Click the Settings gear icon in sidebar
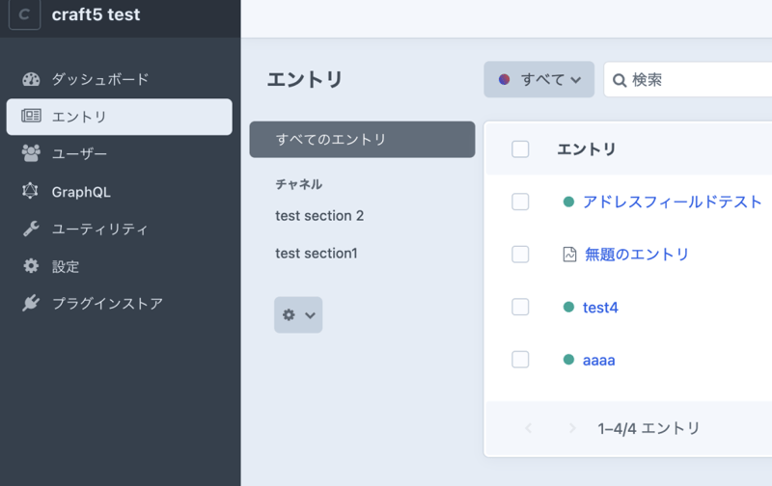 [x=31, y=266]
